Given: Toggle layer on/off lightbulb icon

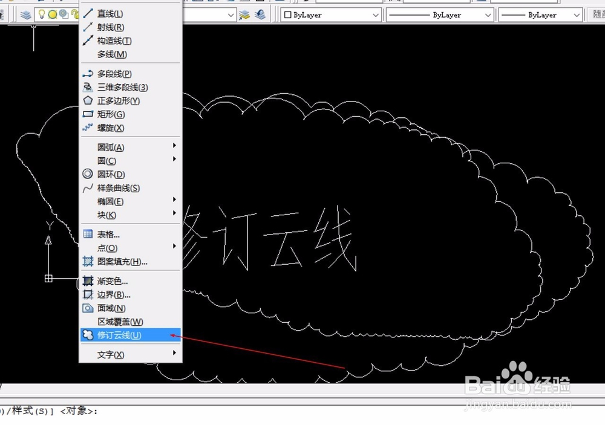Looking at the screenshot, I should click(x=42, y=15).
